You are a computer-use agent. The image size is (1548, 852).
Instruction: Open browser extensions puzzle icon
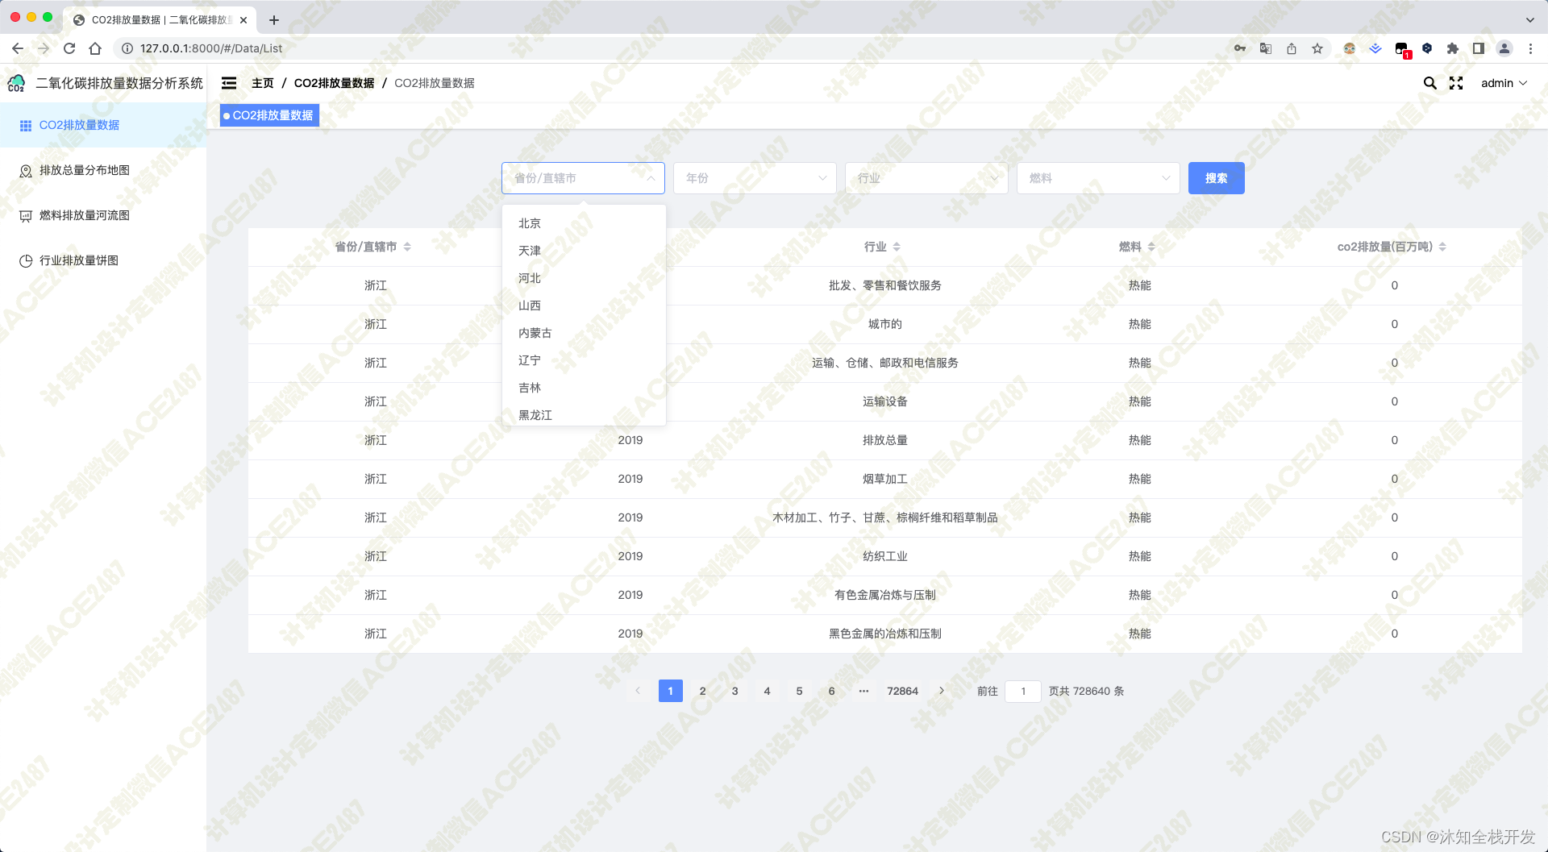point(1453,48)
